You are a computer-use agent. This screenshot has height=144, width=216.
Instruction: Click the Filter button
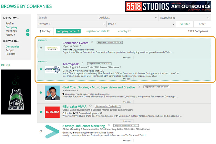tap(185, 24)
